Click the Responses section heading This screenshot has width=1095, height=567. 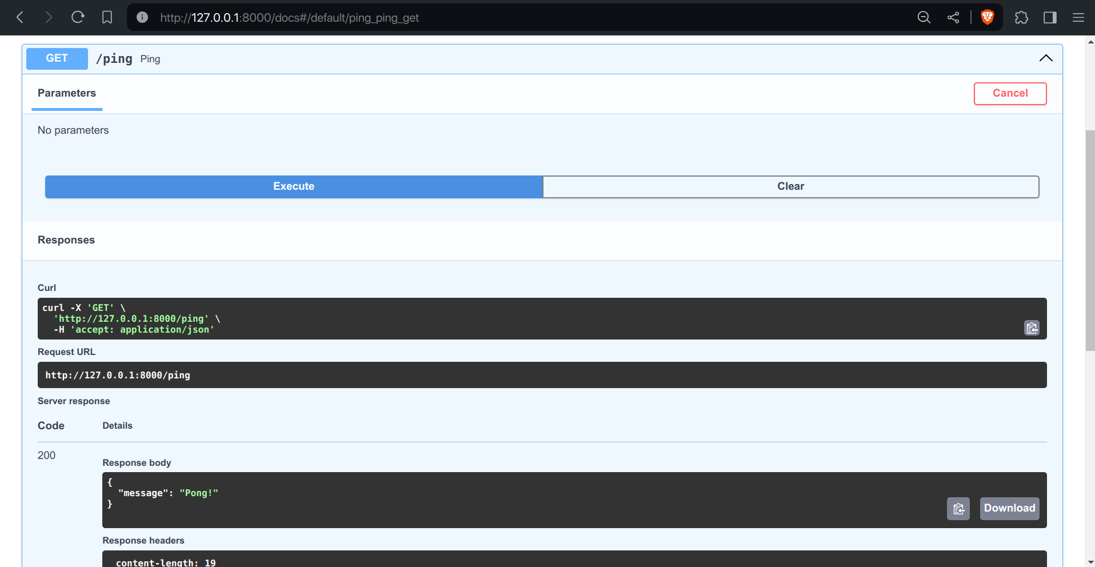pos(66,240)
